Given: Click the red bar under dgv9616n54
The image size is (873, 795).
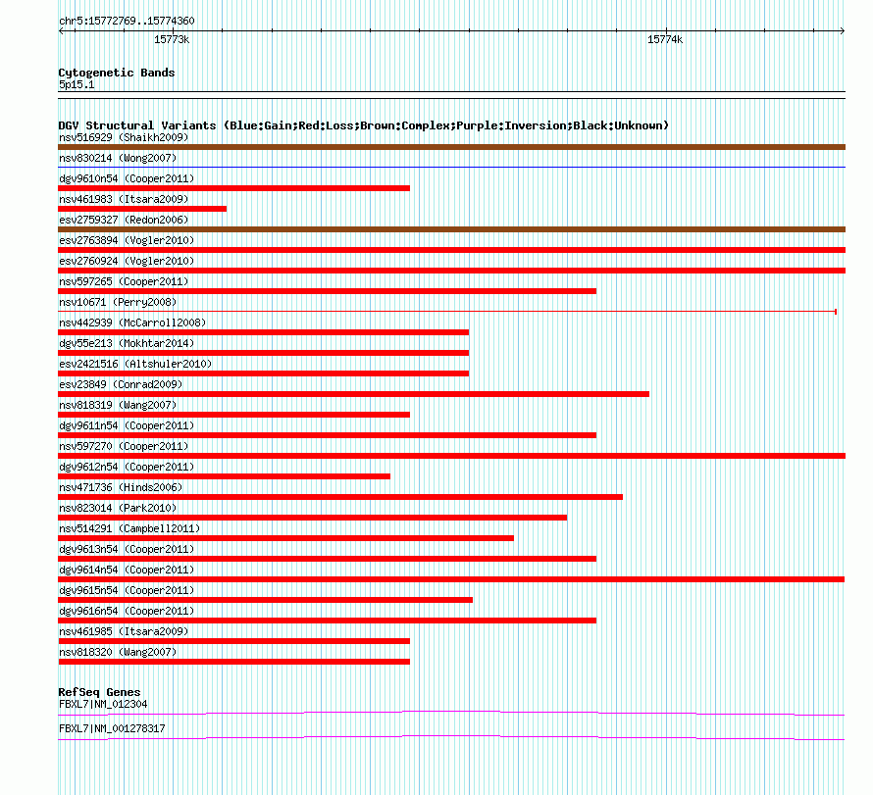Looking at the screenshot, I should pos(327,621).
